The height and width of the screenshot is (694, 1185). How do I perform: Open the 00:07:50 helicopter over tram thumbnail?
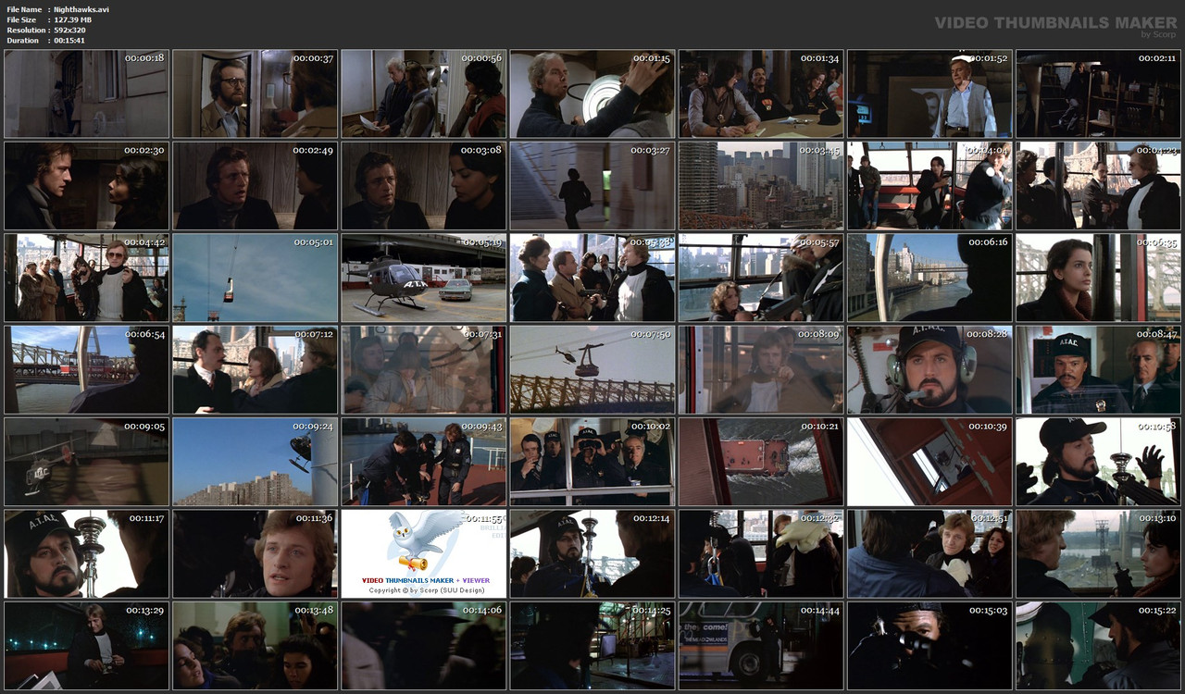pos(592,369)
